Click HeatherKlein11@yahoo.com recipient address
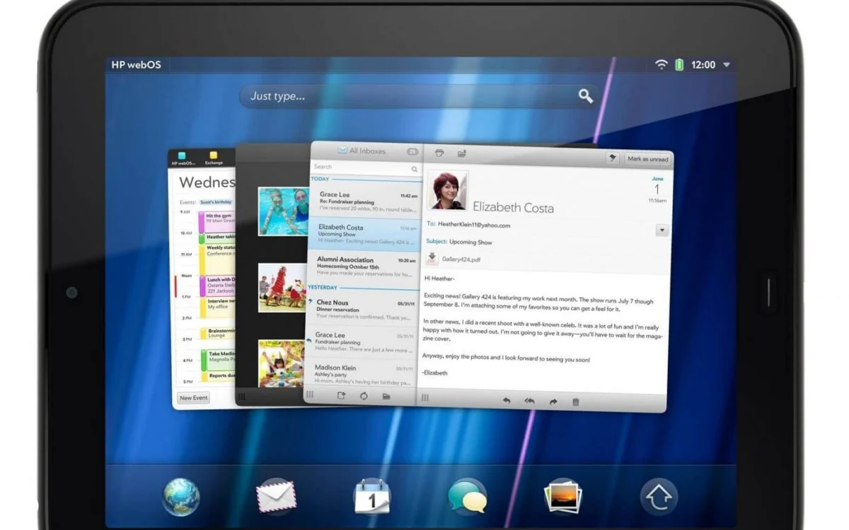The height and width of the screenshot is (530, 849). 473,225
